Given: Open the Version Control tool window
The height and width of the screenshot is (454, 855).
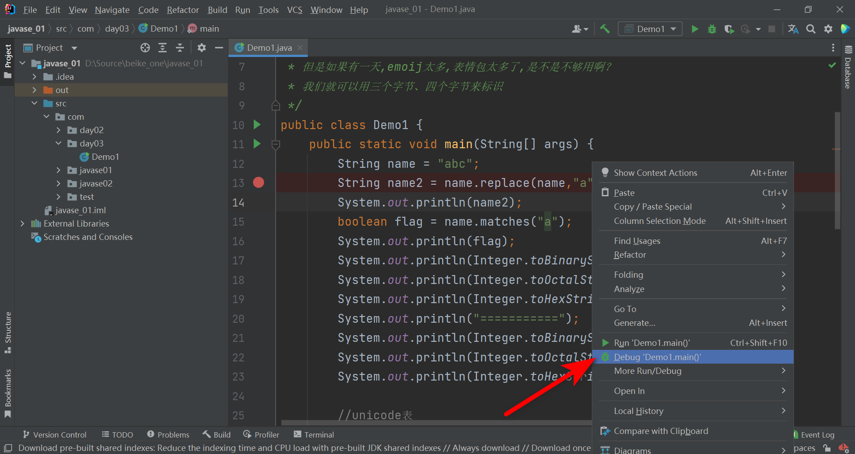Looking at the screenshot, I should tap(54, 434).
